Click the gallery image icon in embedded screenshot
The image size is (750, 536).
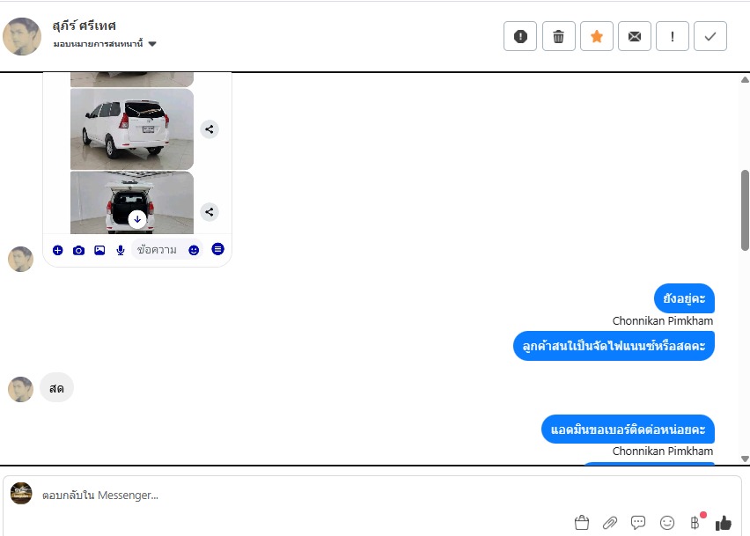(99, 250)
